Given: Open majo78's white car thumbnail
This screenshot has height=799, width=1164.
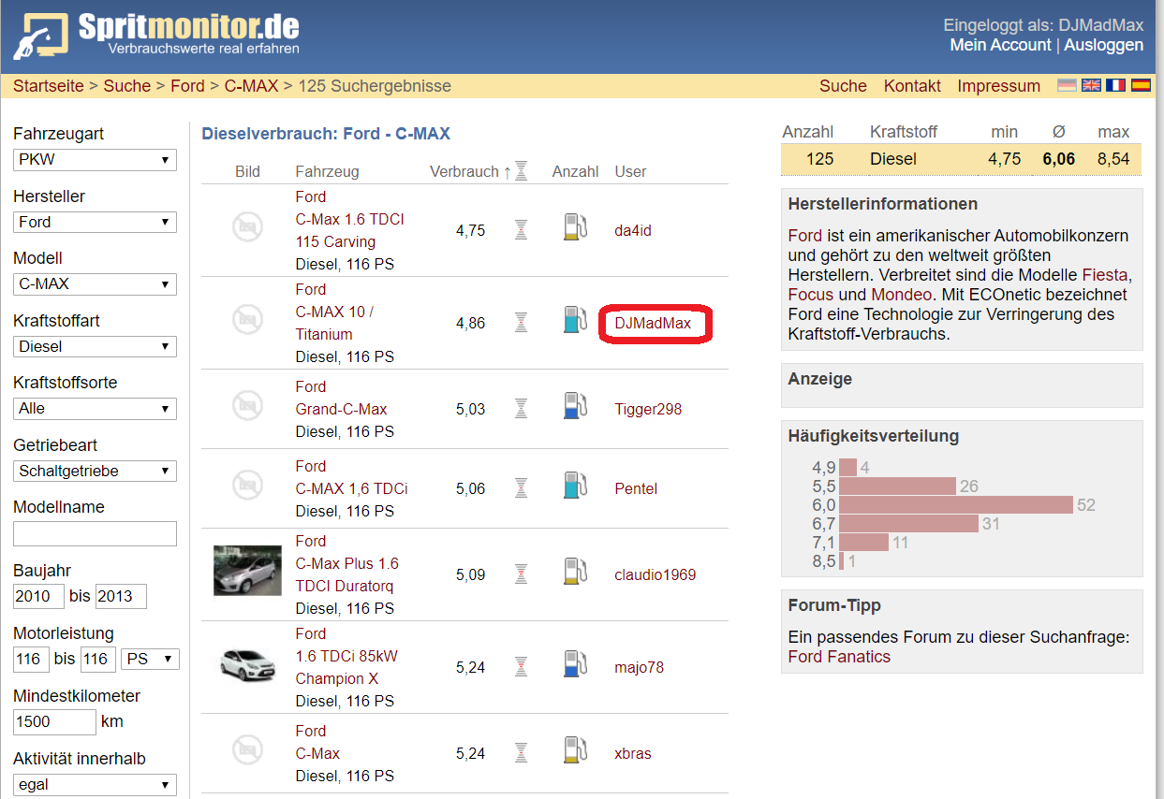Looking at the screenshot, I should tap(247, 665).
